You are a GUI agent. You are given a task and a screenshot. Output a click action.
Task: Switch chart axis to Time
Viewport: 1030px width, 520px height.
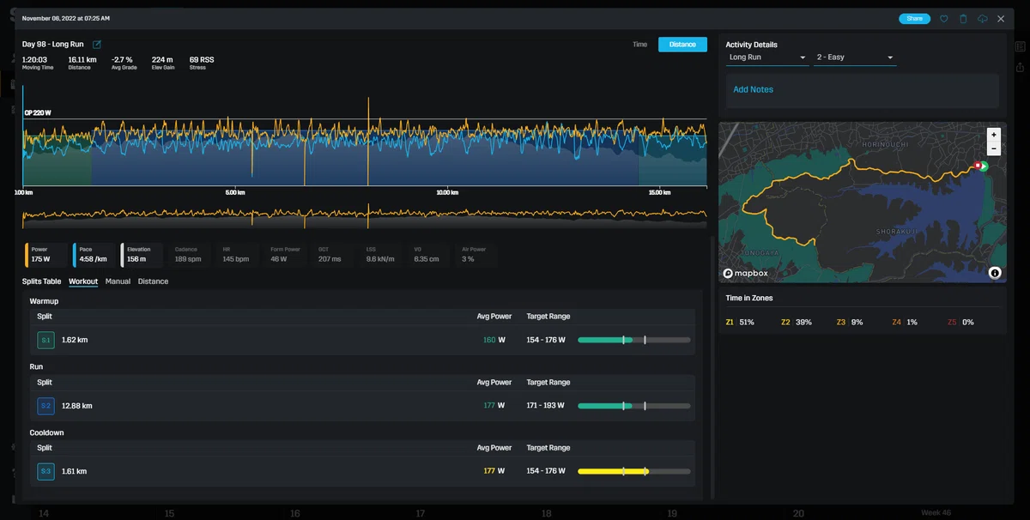639,45
